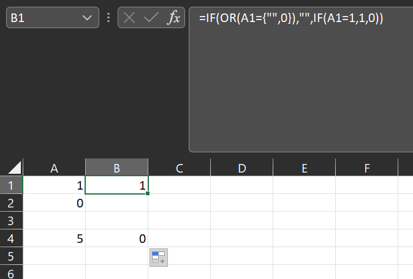Select column D header
The image size is (413, 279).
242,168
